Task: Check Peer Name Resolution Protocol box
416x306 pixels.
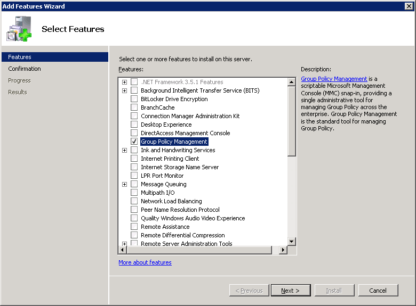Action: [x=134, y=209]
